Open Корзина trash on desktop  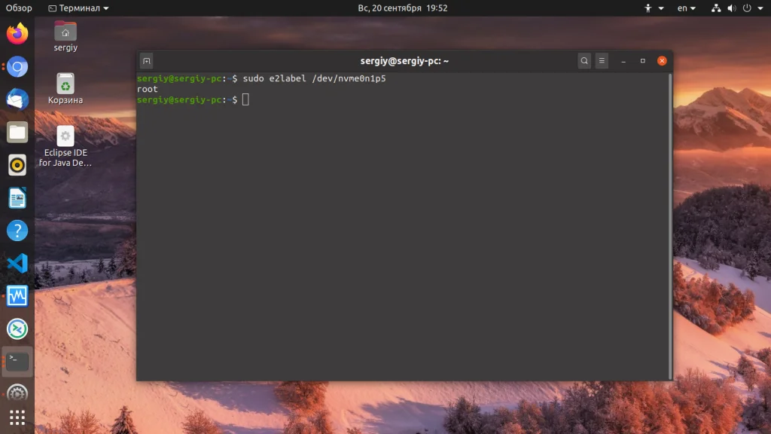(x=66, y=89)
